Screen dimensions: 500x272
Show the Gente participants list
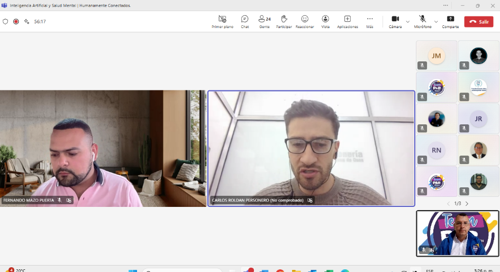click(x=265, y=21)
